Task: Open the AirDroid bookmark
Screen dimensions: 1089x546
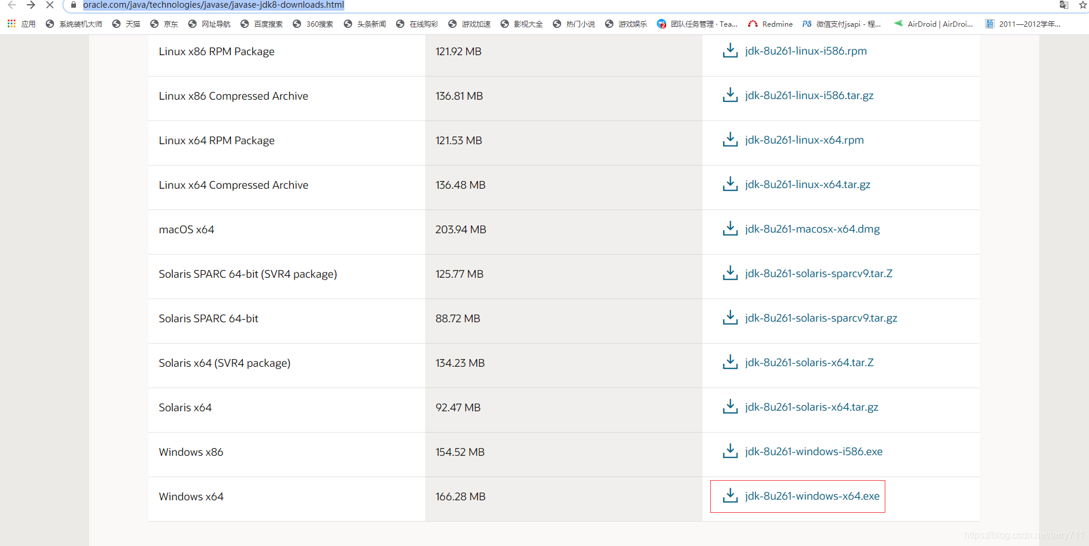Action: pyautogui.click(x=933, y=24)
